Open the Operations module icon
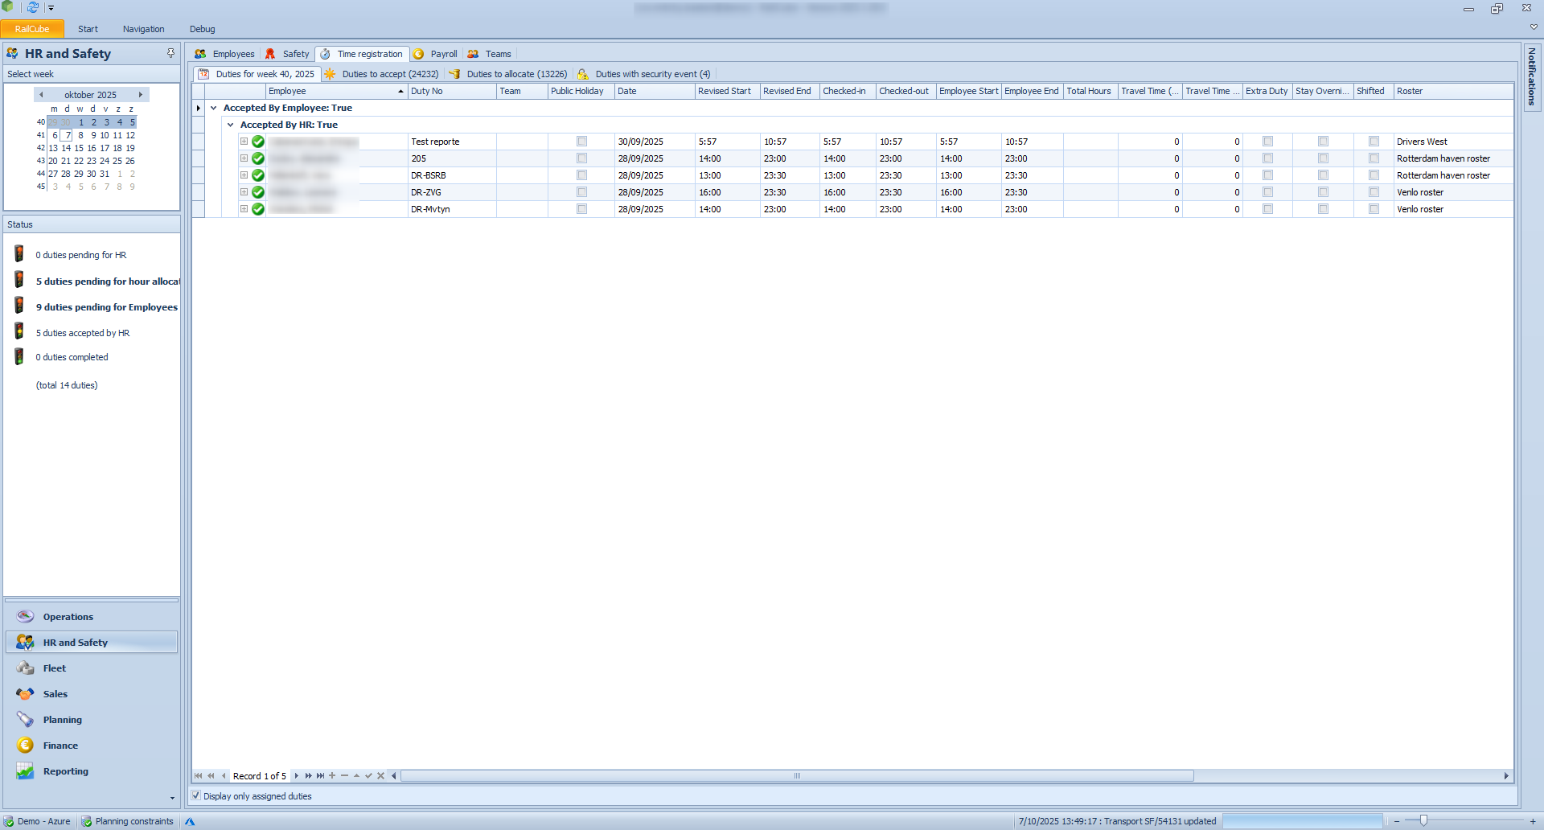 tap(26, 617)
